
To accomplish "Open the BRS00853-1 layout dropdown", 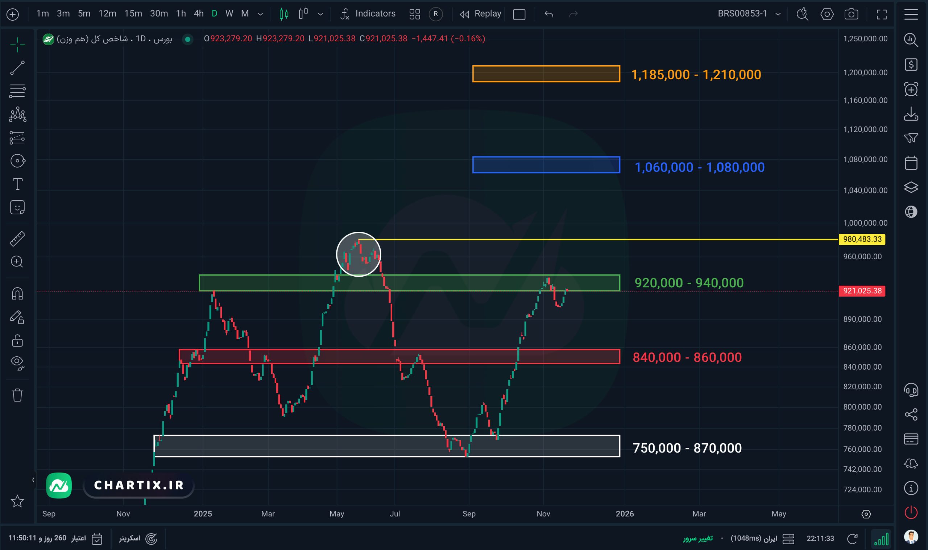I will [778, 14].
